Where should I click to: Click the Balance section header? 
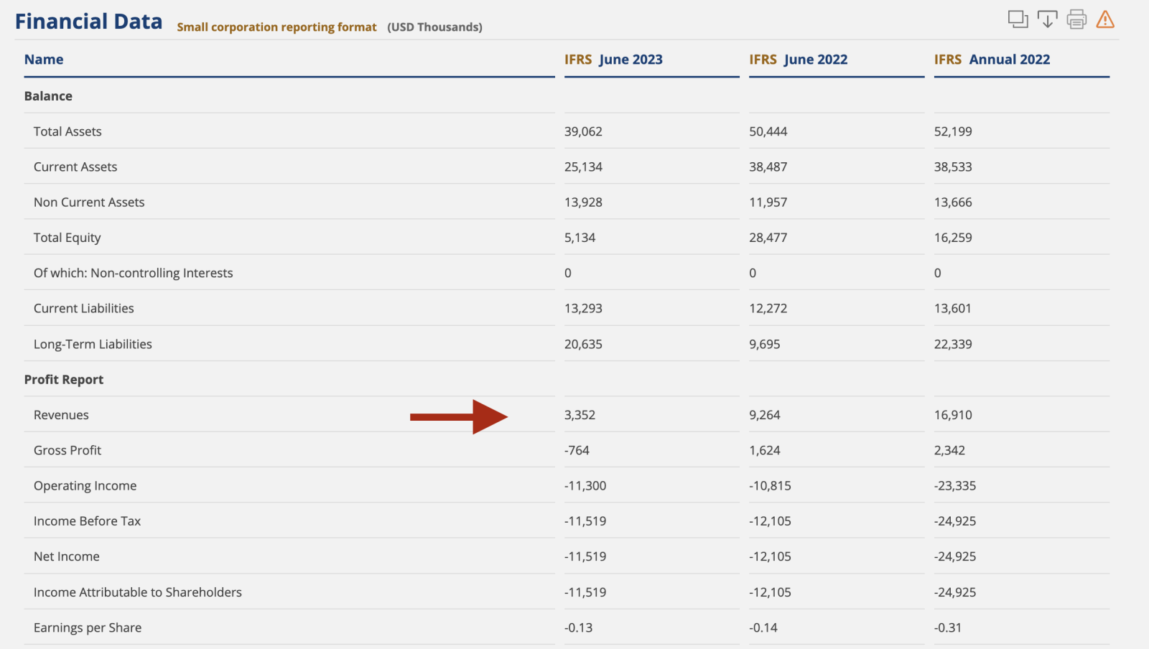48,96
